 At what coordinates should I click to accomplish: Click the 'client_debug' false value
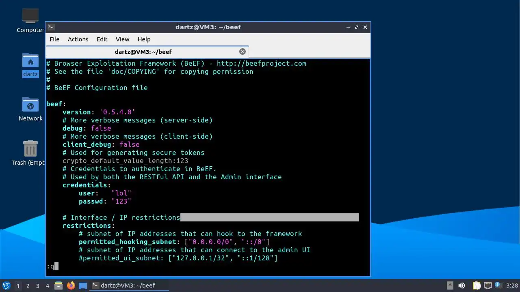click(129, 144)
